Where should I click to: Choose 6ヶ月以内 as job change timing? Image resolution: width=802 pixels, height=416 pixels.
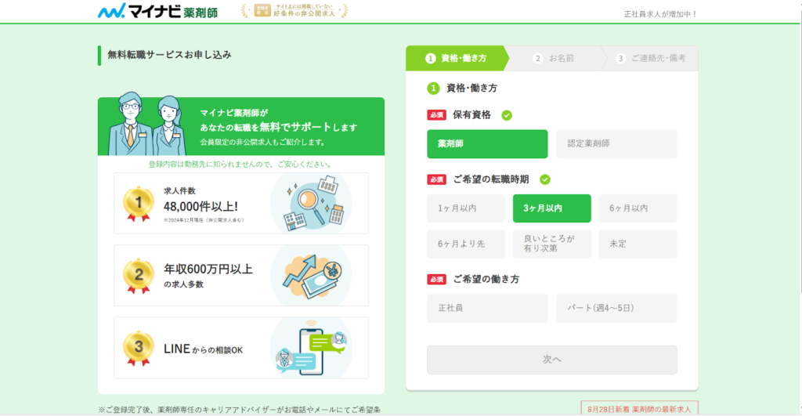click(638, 208)
